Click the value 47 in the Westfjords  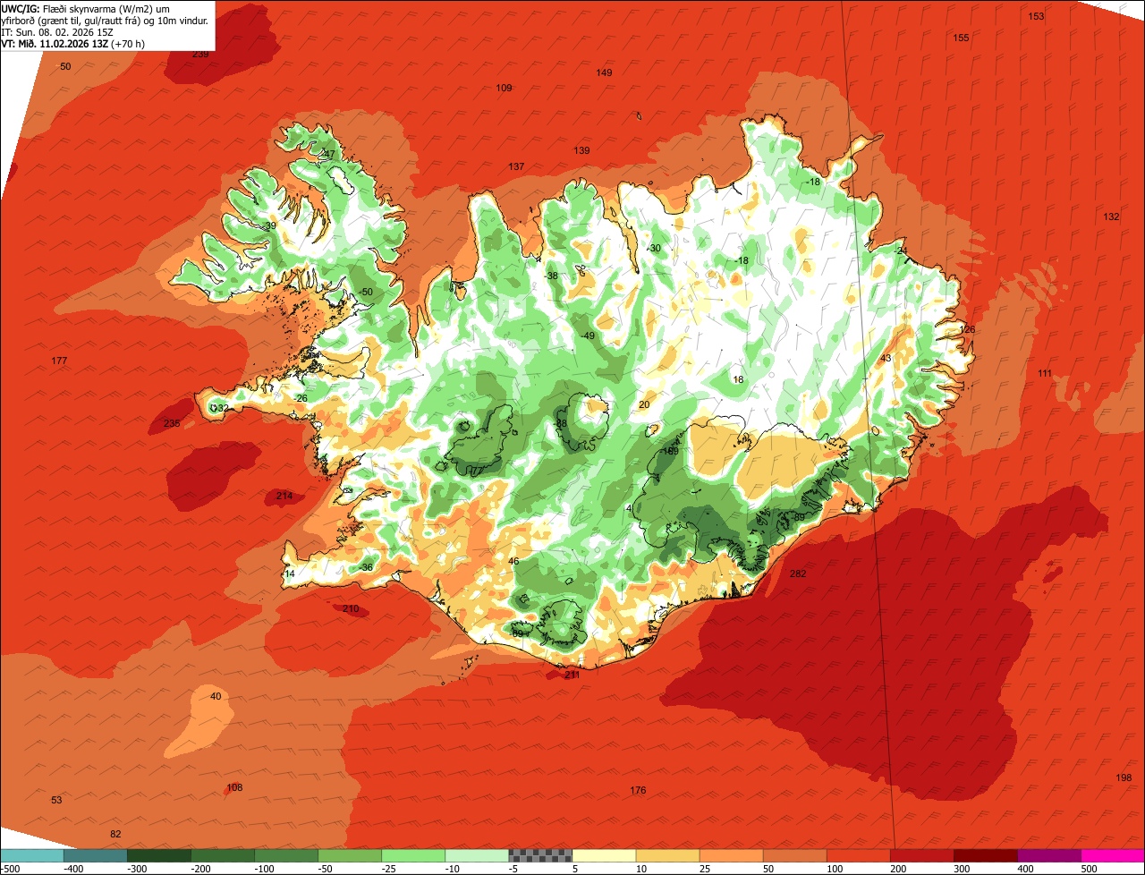329,154
